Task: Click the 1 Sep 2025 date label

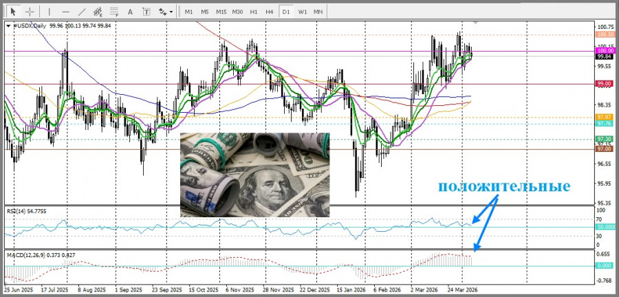Action: point(129,289)
